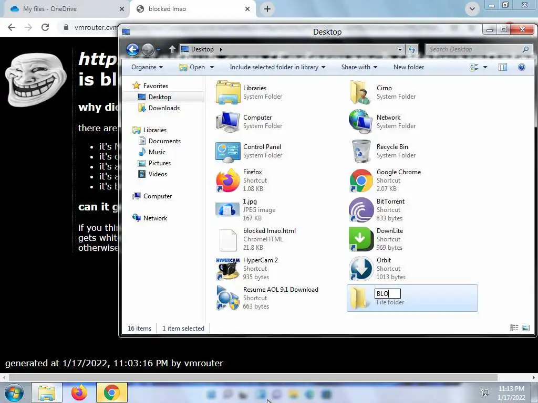This screenshot has width=538, height=403.
Task: Click the Change your view icon
Action: (x=474, y=67)
